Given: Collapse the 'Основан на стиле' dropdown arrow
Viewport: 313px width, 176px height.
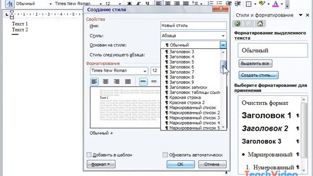Looking at the screenshot, I should (223, 45).
